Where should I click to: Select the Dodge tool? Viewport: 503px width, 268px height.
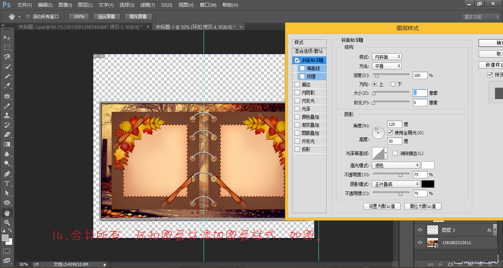point(7,163)
